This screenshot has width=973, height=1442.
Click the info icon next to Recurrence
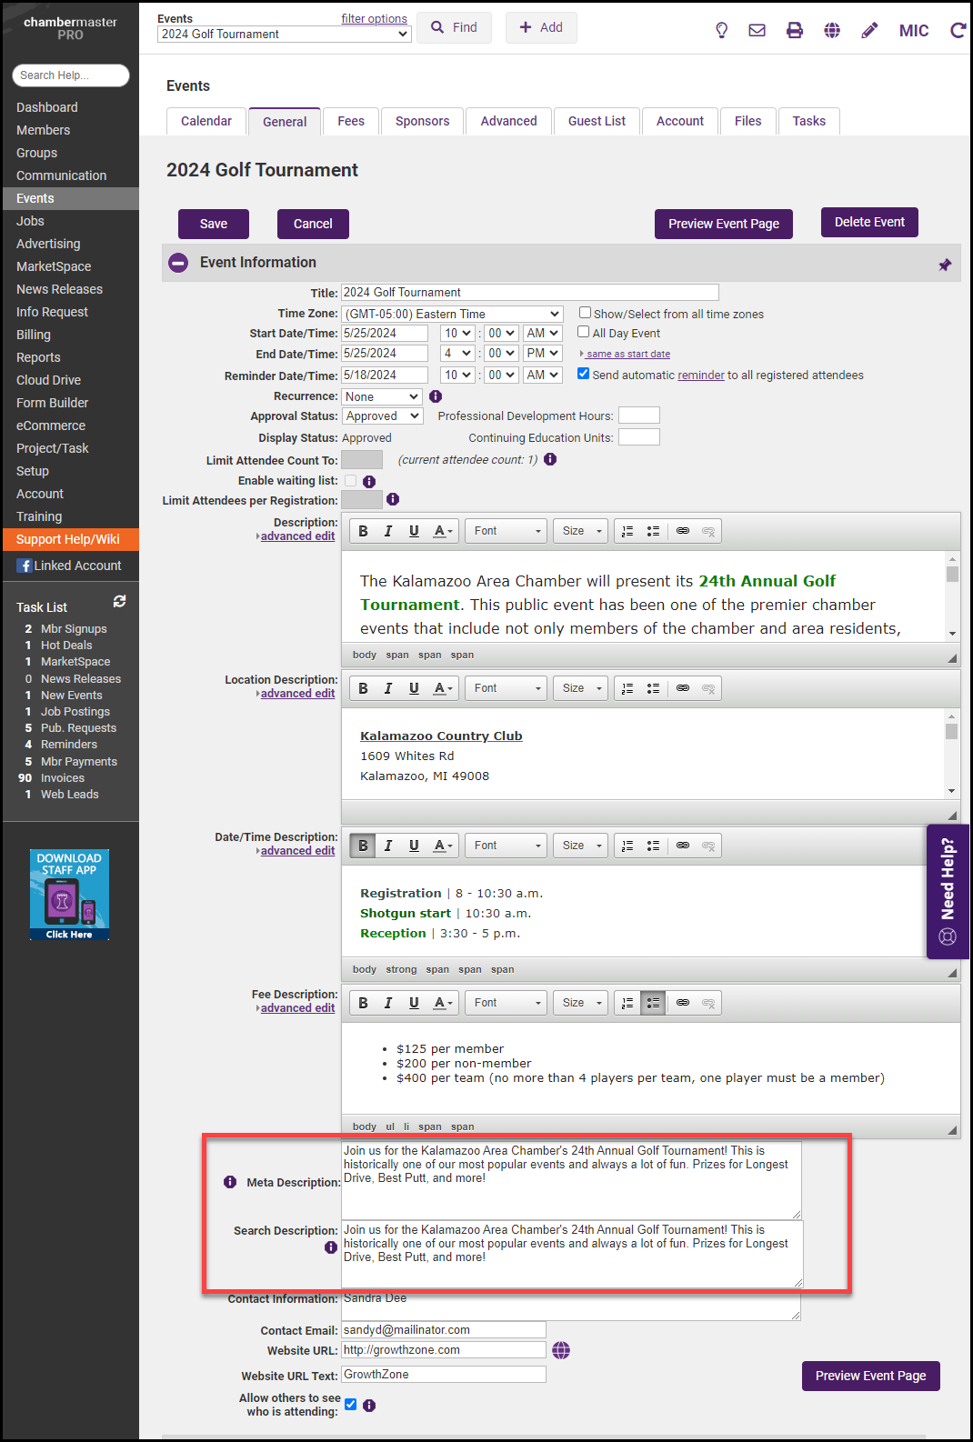(436, 396)
